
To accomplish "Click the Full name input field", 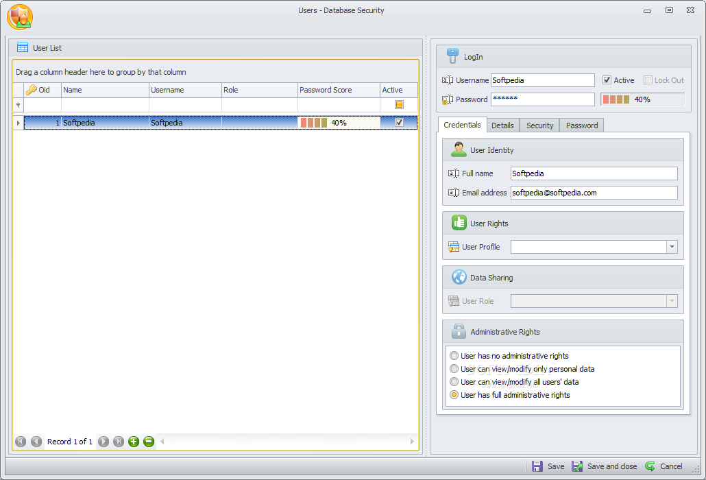I will tap(594, 173).
